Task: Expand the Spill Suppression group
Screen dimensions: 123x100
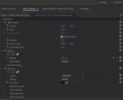Action: 4,93
